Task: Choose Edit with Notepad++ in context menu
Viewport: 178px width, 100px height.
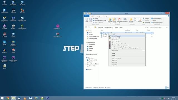Action: pyautogui.click(x=127, y=36)
